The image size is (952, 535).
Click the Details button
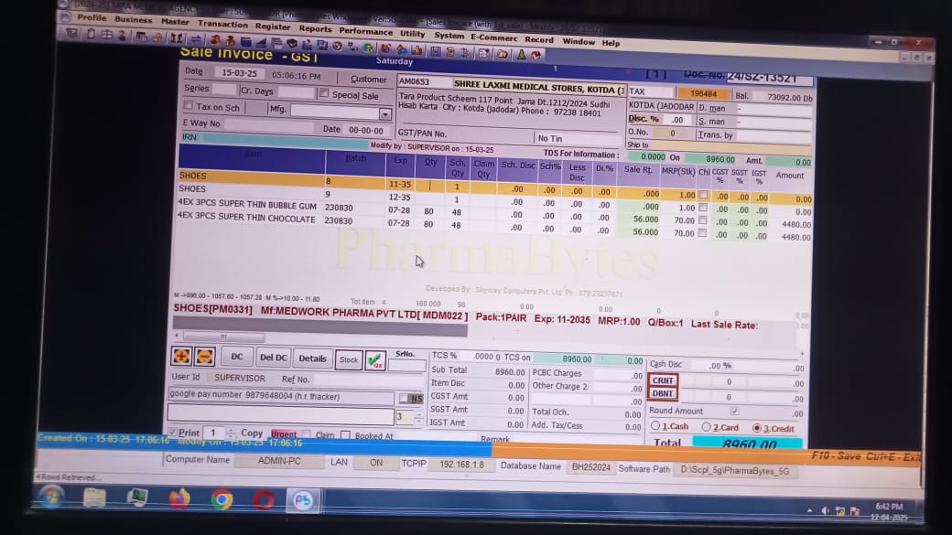(x=312, y=358)
